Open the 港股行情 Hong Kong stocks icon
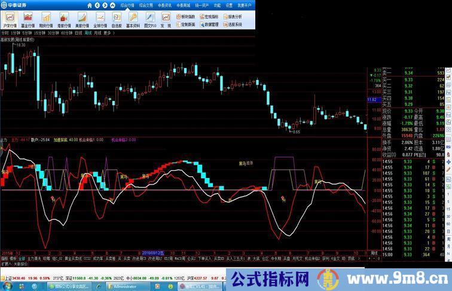 coord(64,19)
